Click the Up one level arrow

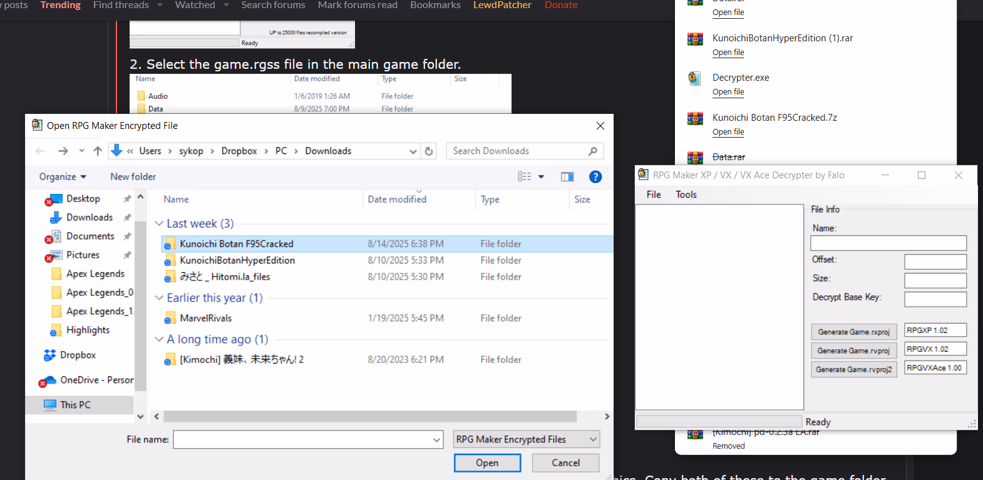point(98,151)
